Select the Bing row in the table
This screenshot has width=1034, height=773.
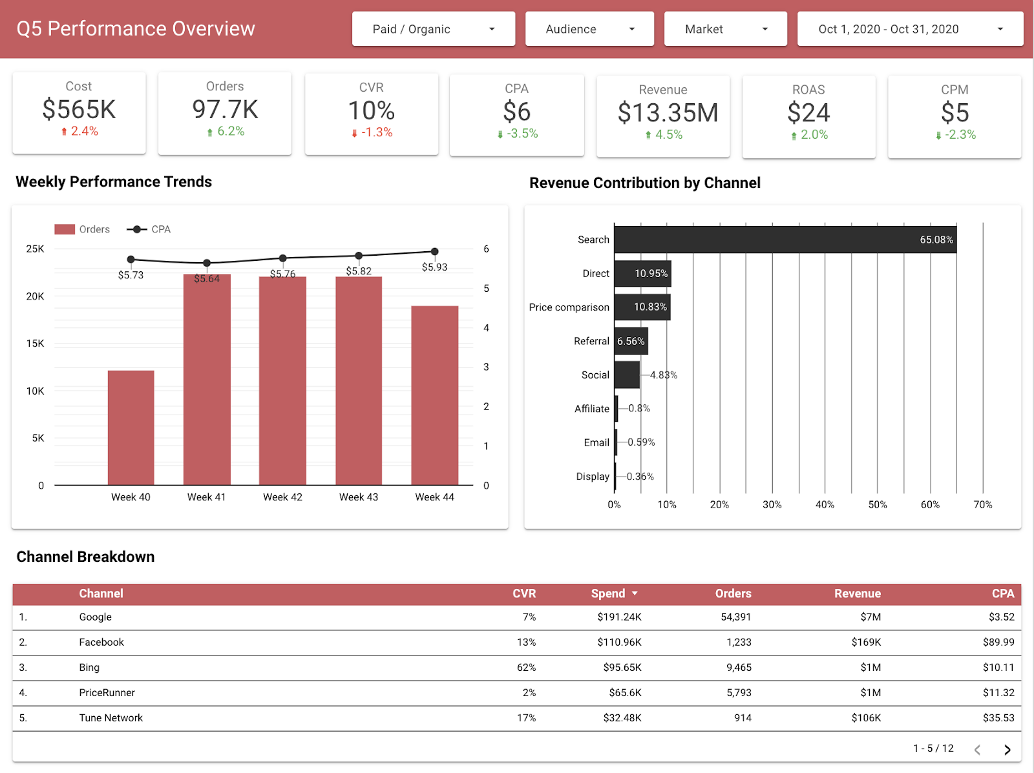[517, 668]
